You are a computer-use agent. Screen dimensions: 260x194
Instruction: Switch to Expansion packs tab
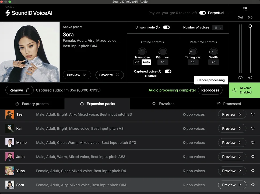97,104
